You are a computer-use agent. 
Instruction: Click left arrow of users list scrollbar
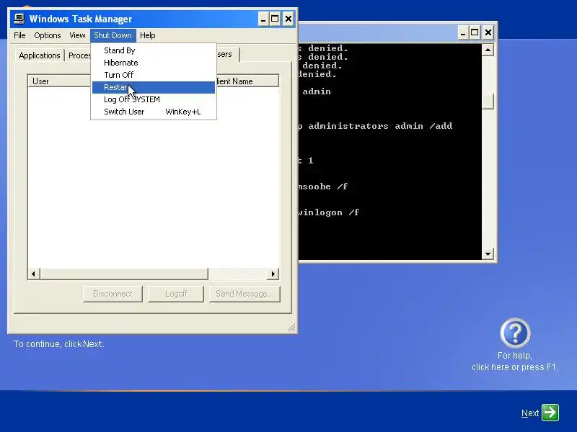[x=33, y=274]
